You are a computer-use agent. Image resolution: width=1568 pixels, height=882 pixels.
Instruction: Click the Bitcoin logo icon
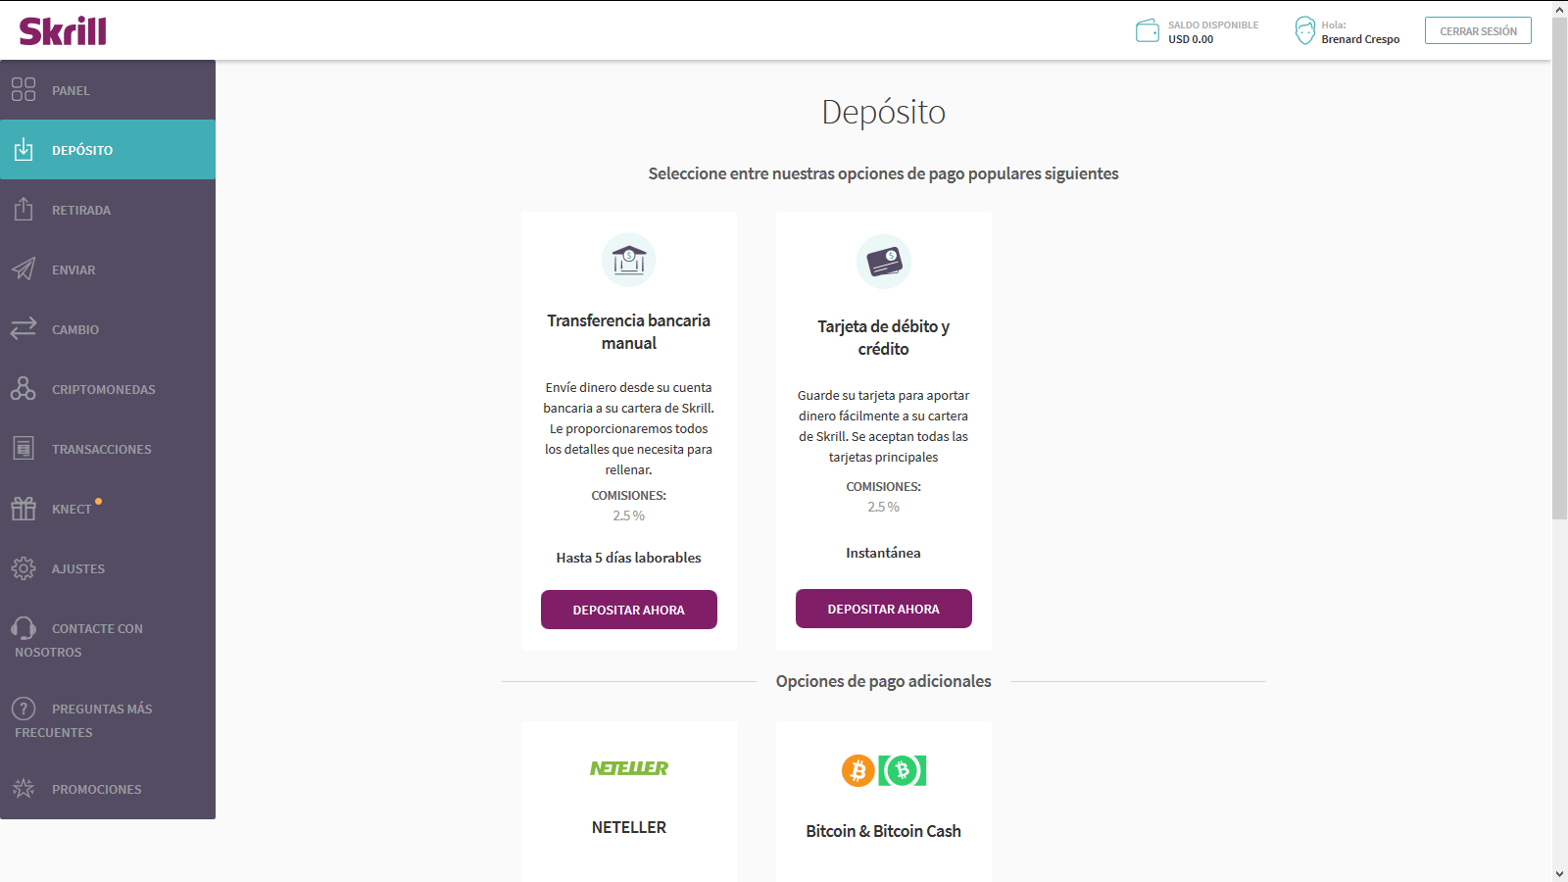click(x=858, y=770)
